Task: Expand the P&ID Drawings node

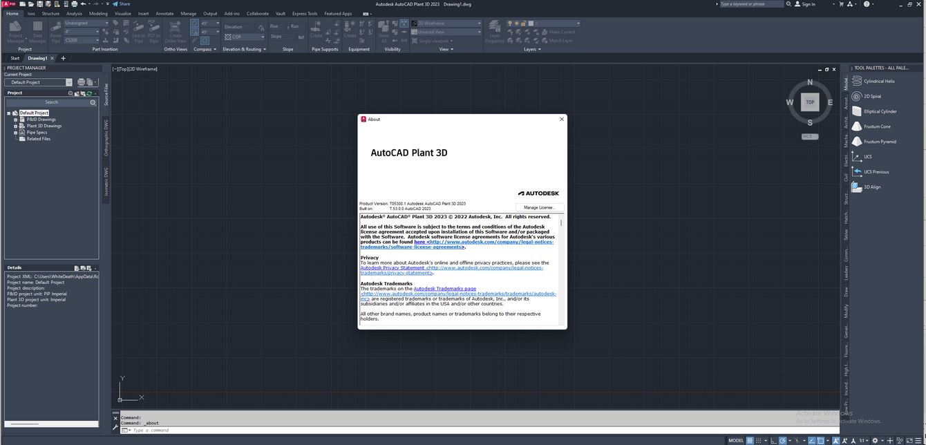Action: [15, 120]
